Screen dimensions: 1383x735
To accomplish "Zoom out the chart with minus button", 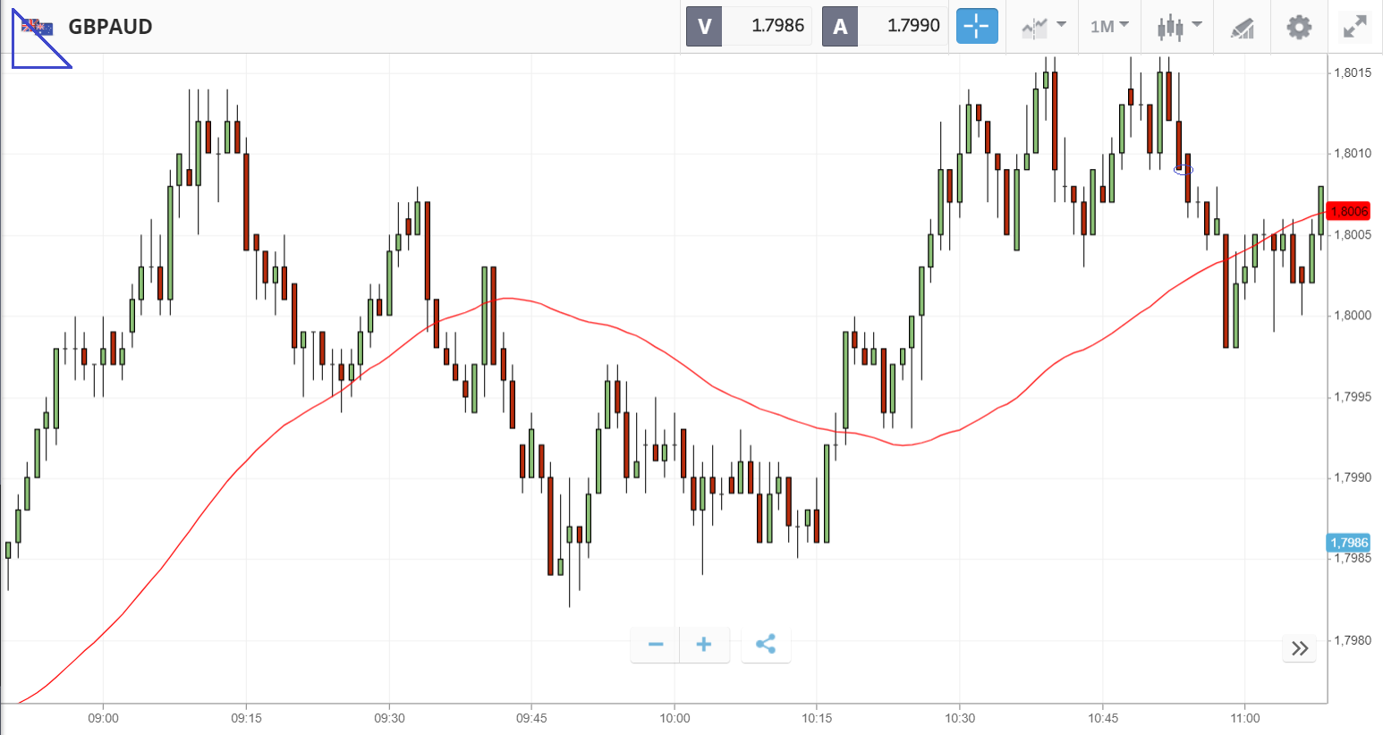I will [x=656, y=645].
